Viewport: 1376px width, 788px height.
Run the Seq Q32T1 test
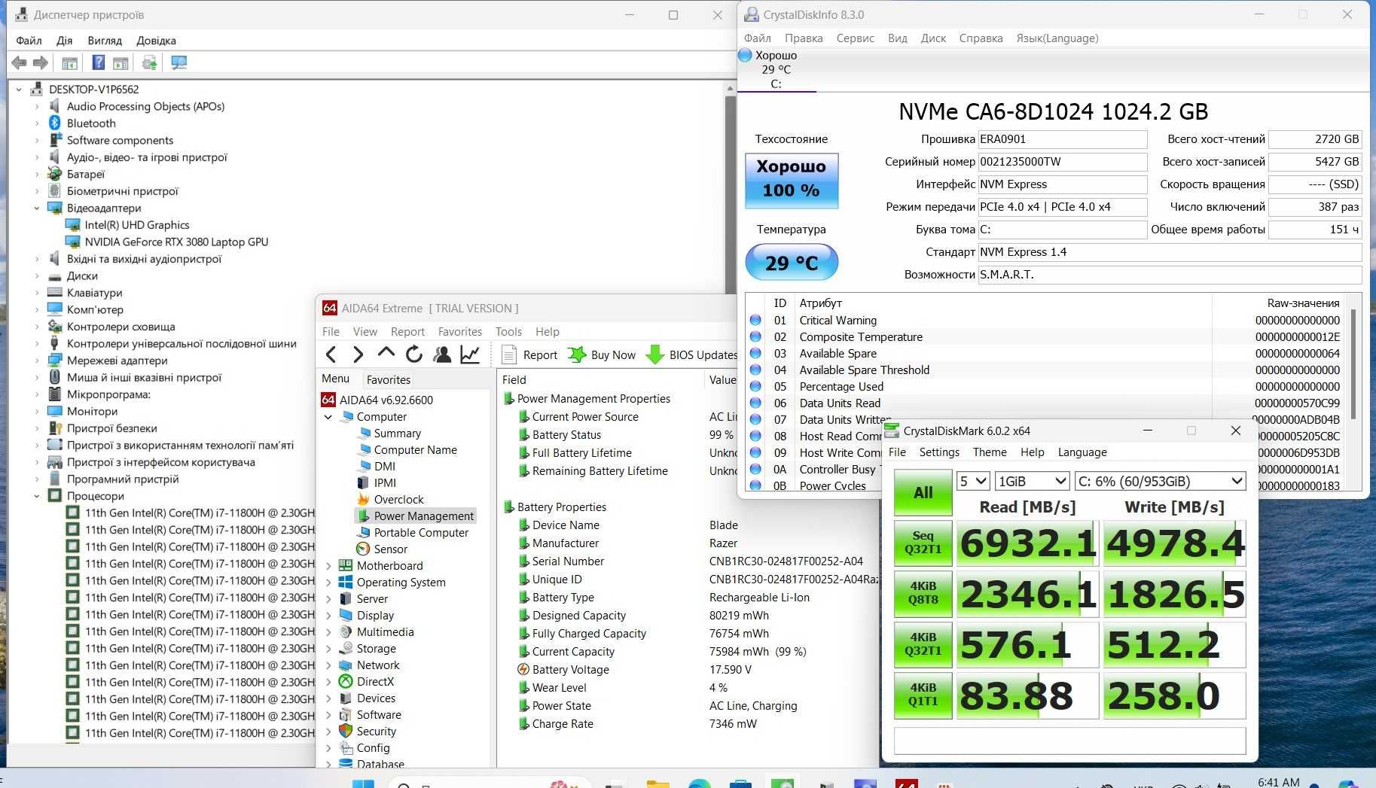tap(923, 543)
